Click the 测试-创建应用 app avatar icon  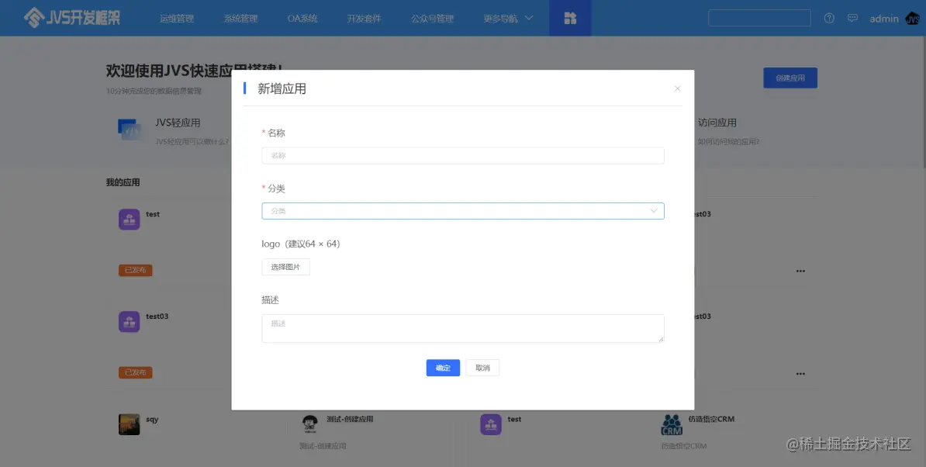(309, 424)
